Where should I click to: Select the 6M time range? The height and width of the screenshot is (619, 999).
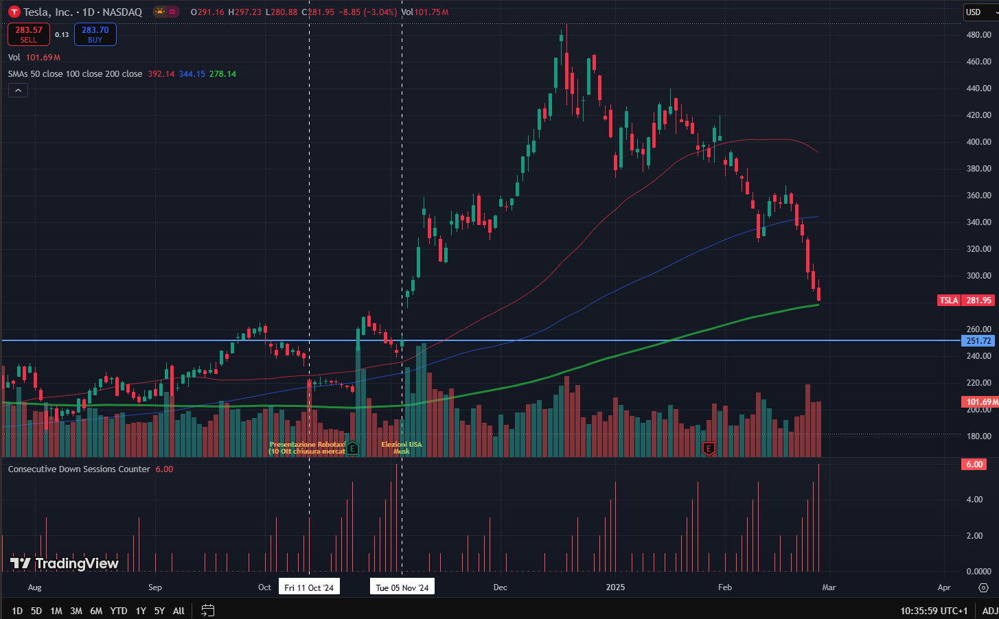point(96,611)
